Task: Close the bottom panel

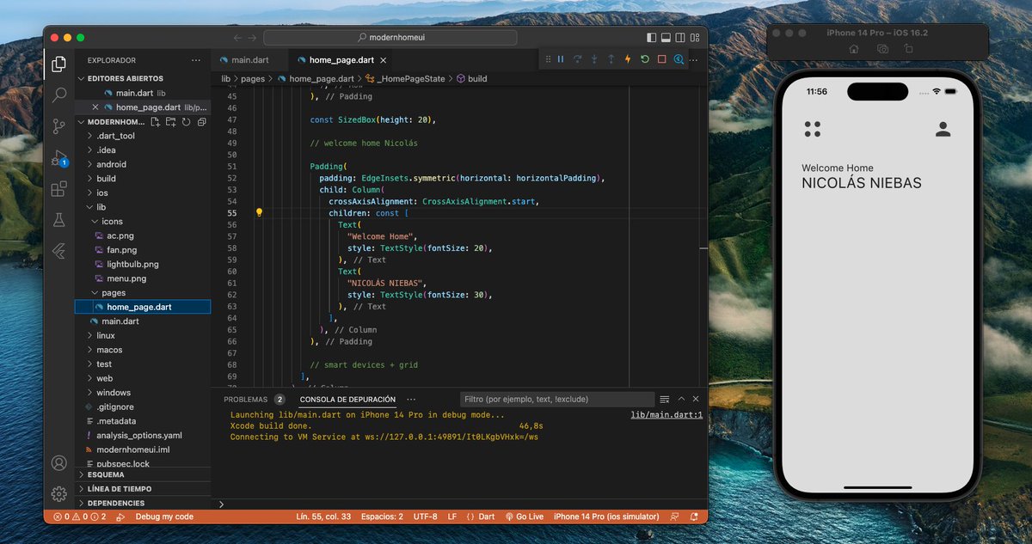Action: [696, 400]
